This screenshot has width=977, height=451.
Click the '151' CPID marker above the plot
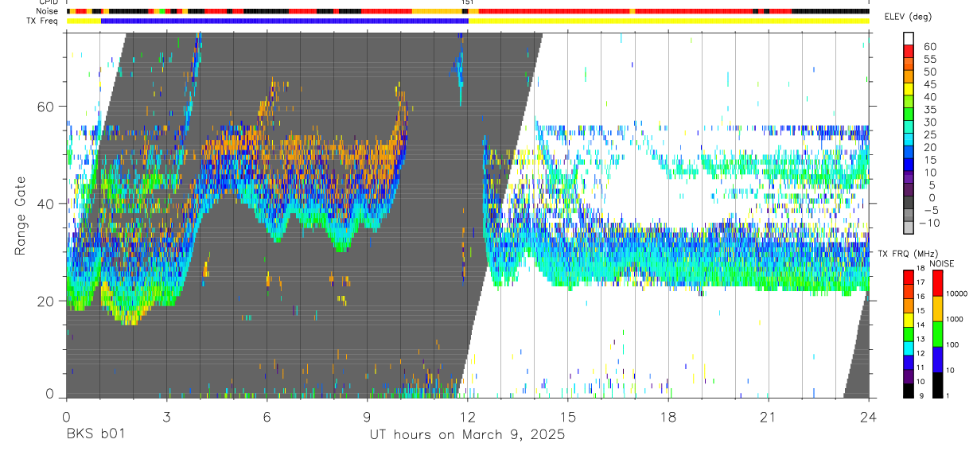point(467,2)
